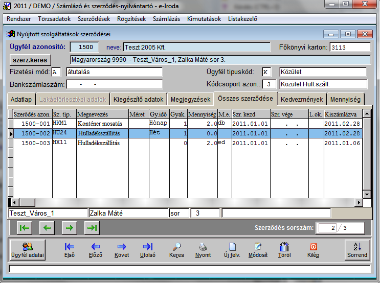Switch to the Kedvezmények tab
Screen dimensions: 380x283
(302, 99)
